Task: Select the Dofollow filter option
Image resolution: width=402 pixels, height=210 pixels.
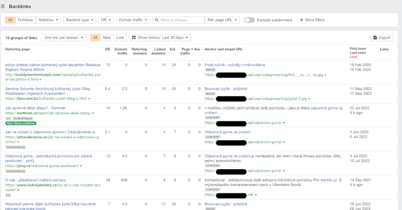Action: (x=25, y=20)
